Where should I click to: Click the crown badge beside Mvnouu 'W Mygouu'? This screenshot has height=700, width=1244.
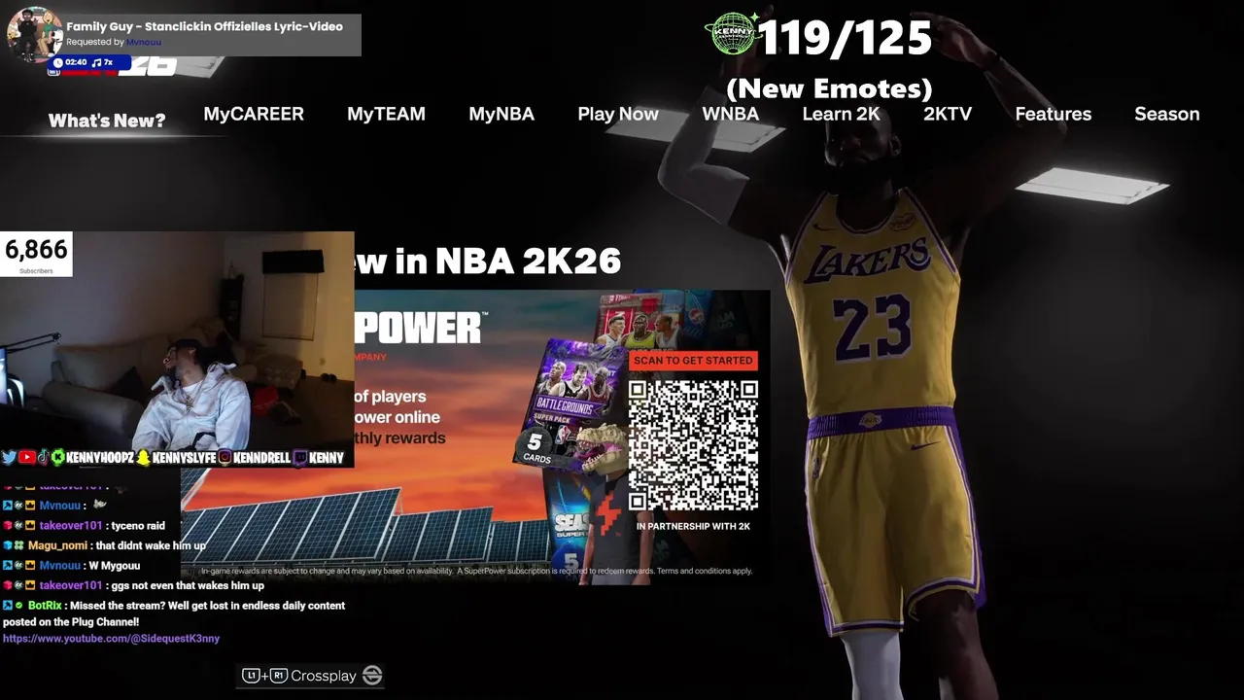tap(30, 566)
